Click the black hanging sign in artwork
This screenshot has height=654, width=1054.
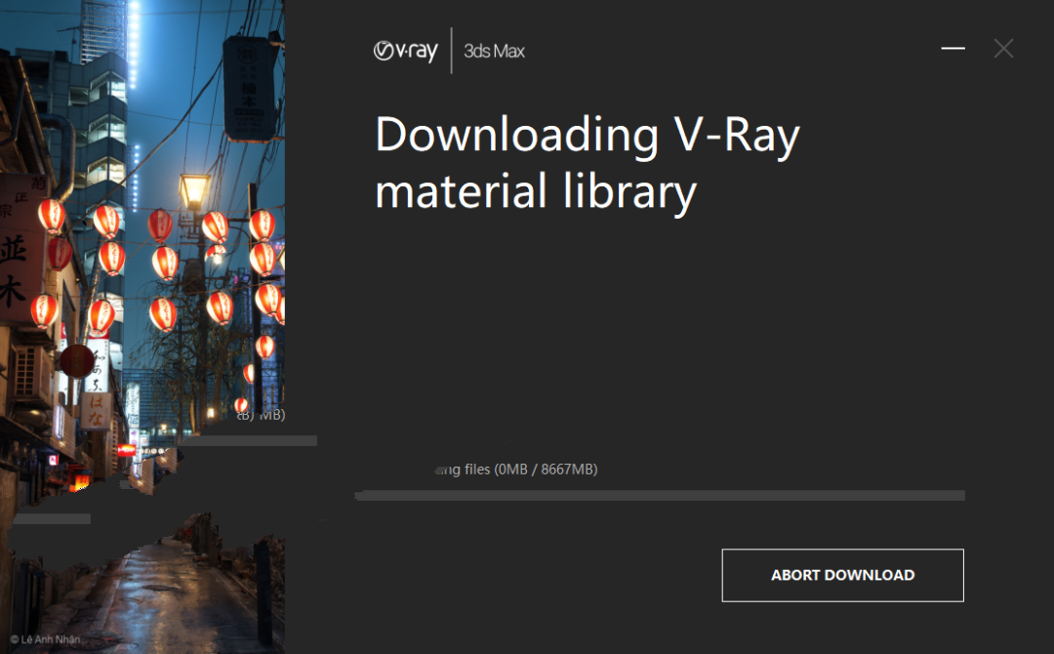point(250,88)
